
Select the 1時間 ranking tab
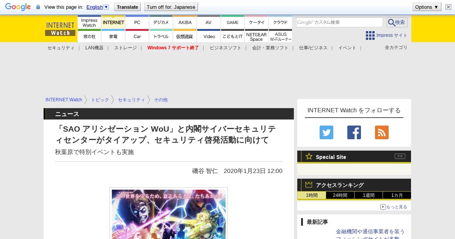tap(312, 195)
